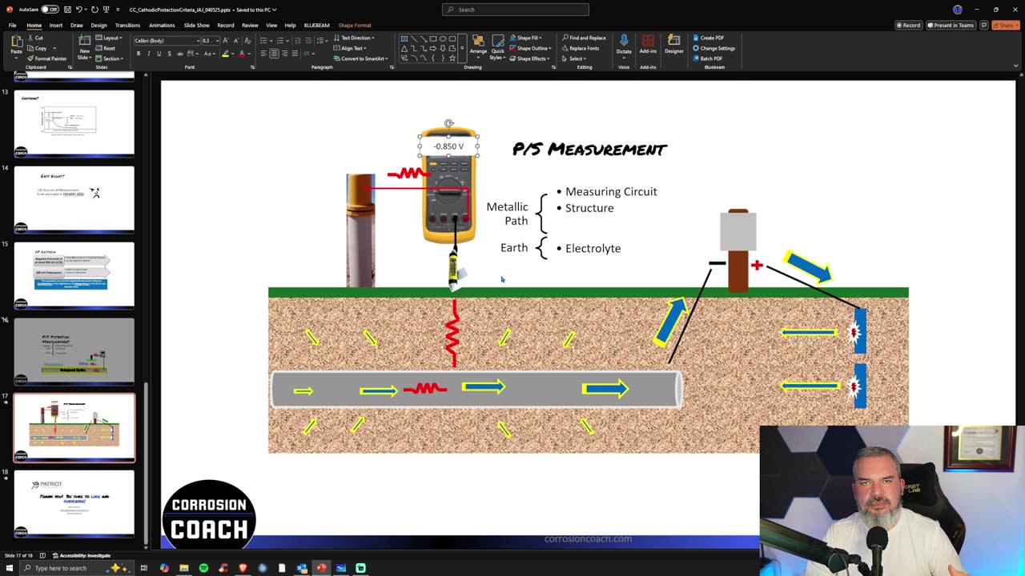This screenshot has height=576, width=1025.
Task: Open Spotify from the taskbar
Action: click(x=203, y=568)
